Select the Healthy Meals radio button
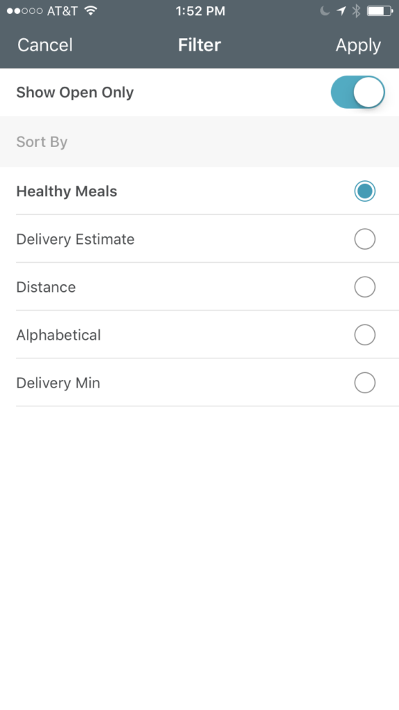399x710 pixels. click(x=364, y=191)
